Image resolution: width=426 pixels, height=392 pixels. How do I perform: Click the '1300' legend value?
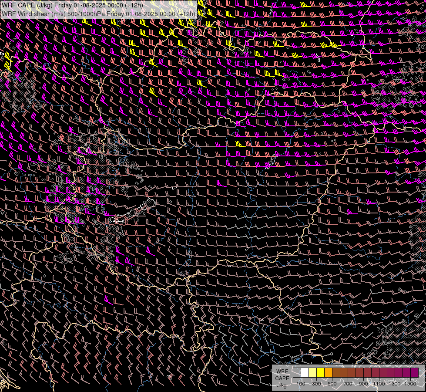395,384
